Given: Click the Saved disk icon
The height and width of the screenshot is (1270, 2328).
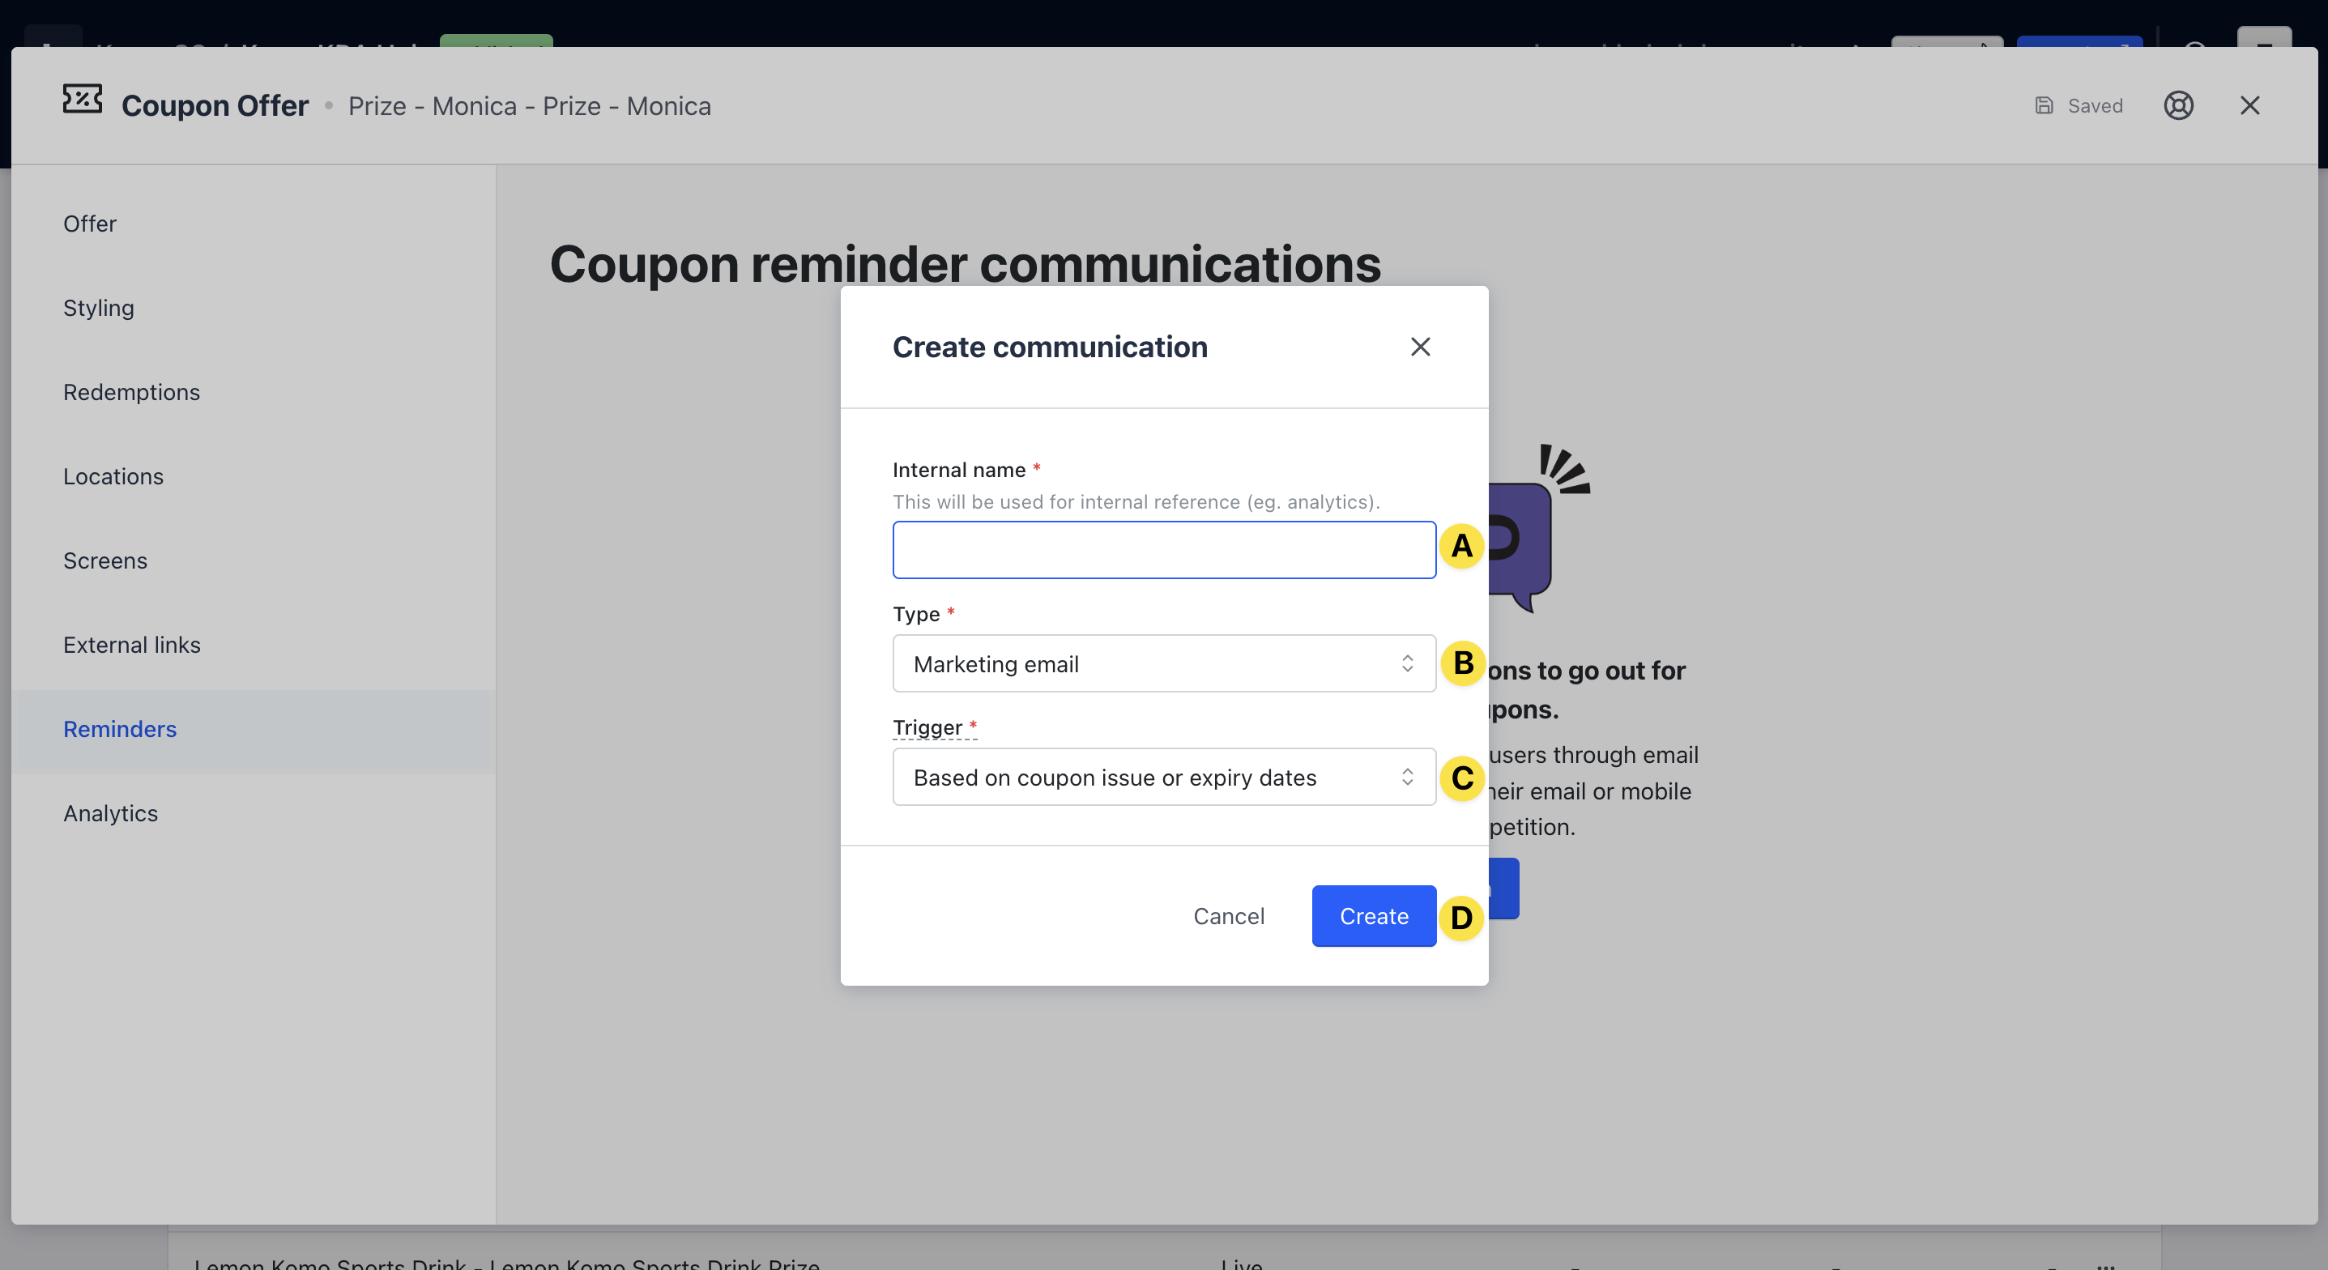Looking at the screenshot, I should [x=2044, y=106].
